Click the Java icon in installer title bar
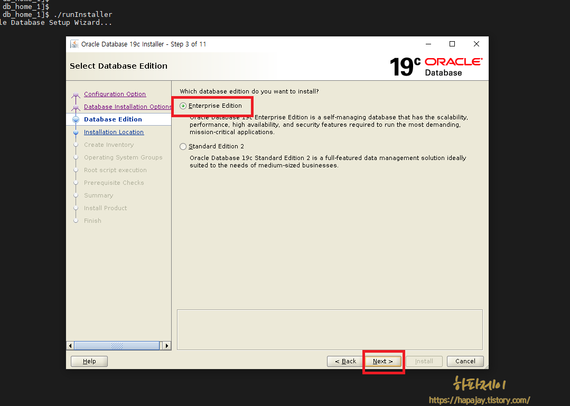The width and height of the screenshot is (570, 406). pyautogui.click(x=74, y=44)
